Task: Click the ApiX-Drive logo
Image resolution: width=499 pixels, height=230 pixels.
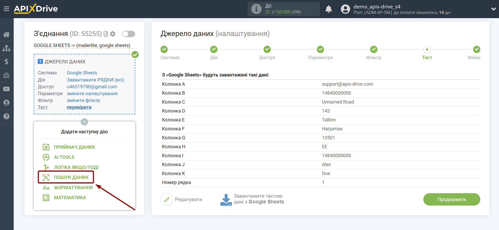Action: tap(36, 9)
